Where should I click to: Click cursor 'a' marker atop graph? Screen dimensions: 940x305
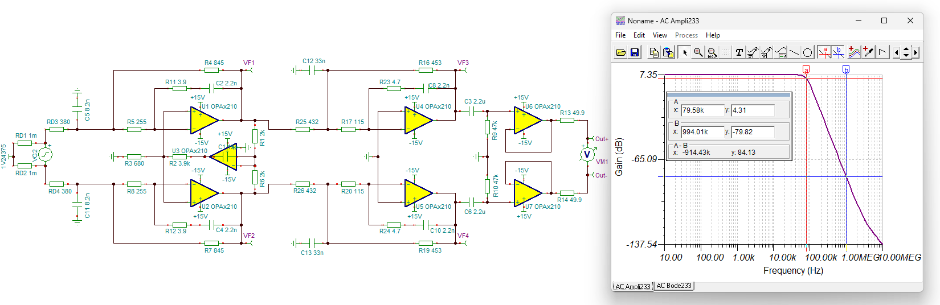[806, 69]
